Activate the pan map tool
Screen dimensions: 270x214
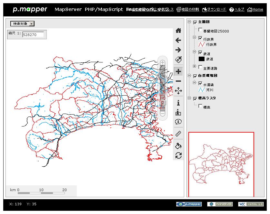[178, 91]
